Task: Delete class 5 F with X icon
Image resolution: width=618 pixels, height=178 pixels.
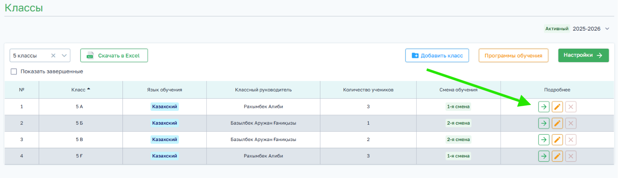Action: (x=571, y=156)
